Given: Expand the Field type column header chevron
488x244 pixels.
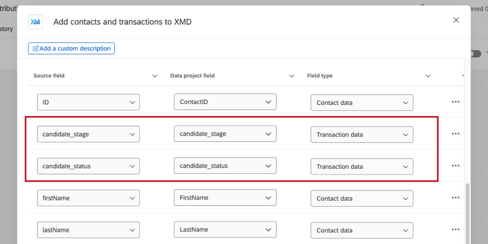Looking at the screenshot, I should point(428,76).
